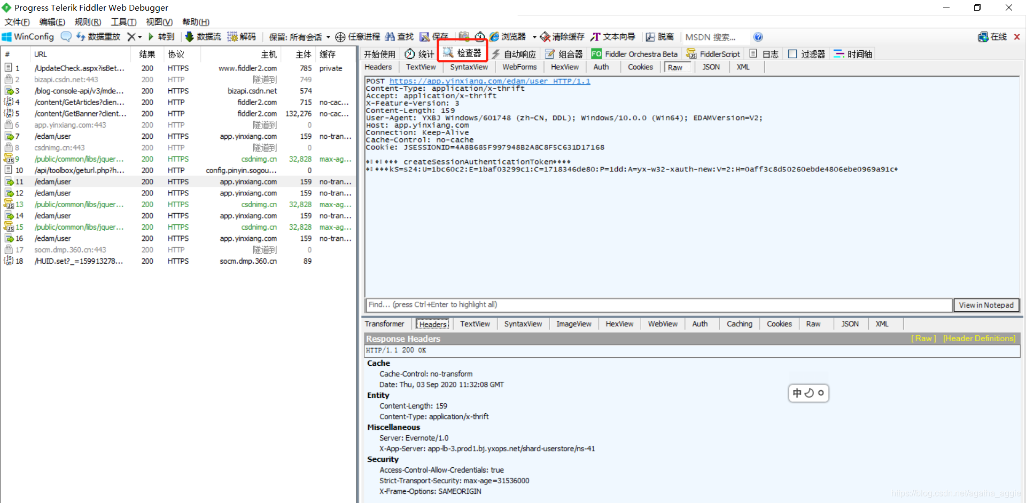Viewport: 1026px width, 503px height.
Task: Click the 转到 go arrow button
Action: pyautogui.click(x=161, y=37)
